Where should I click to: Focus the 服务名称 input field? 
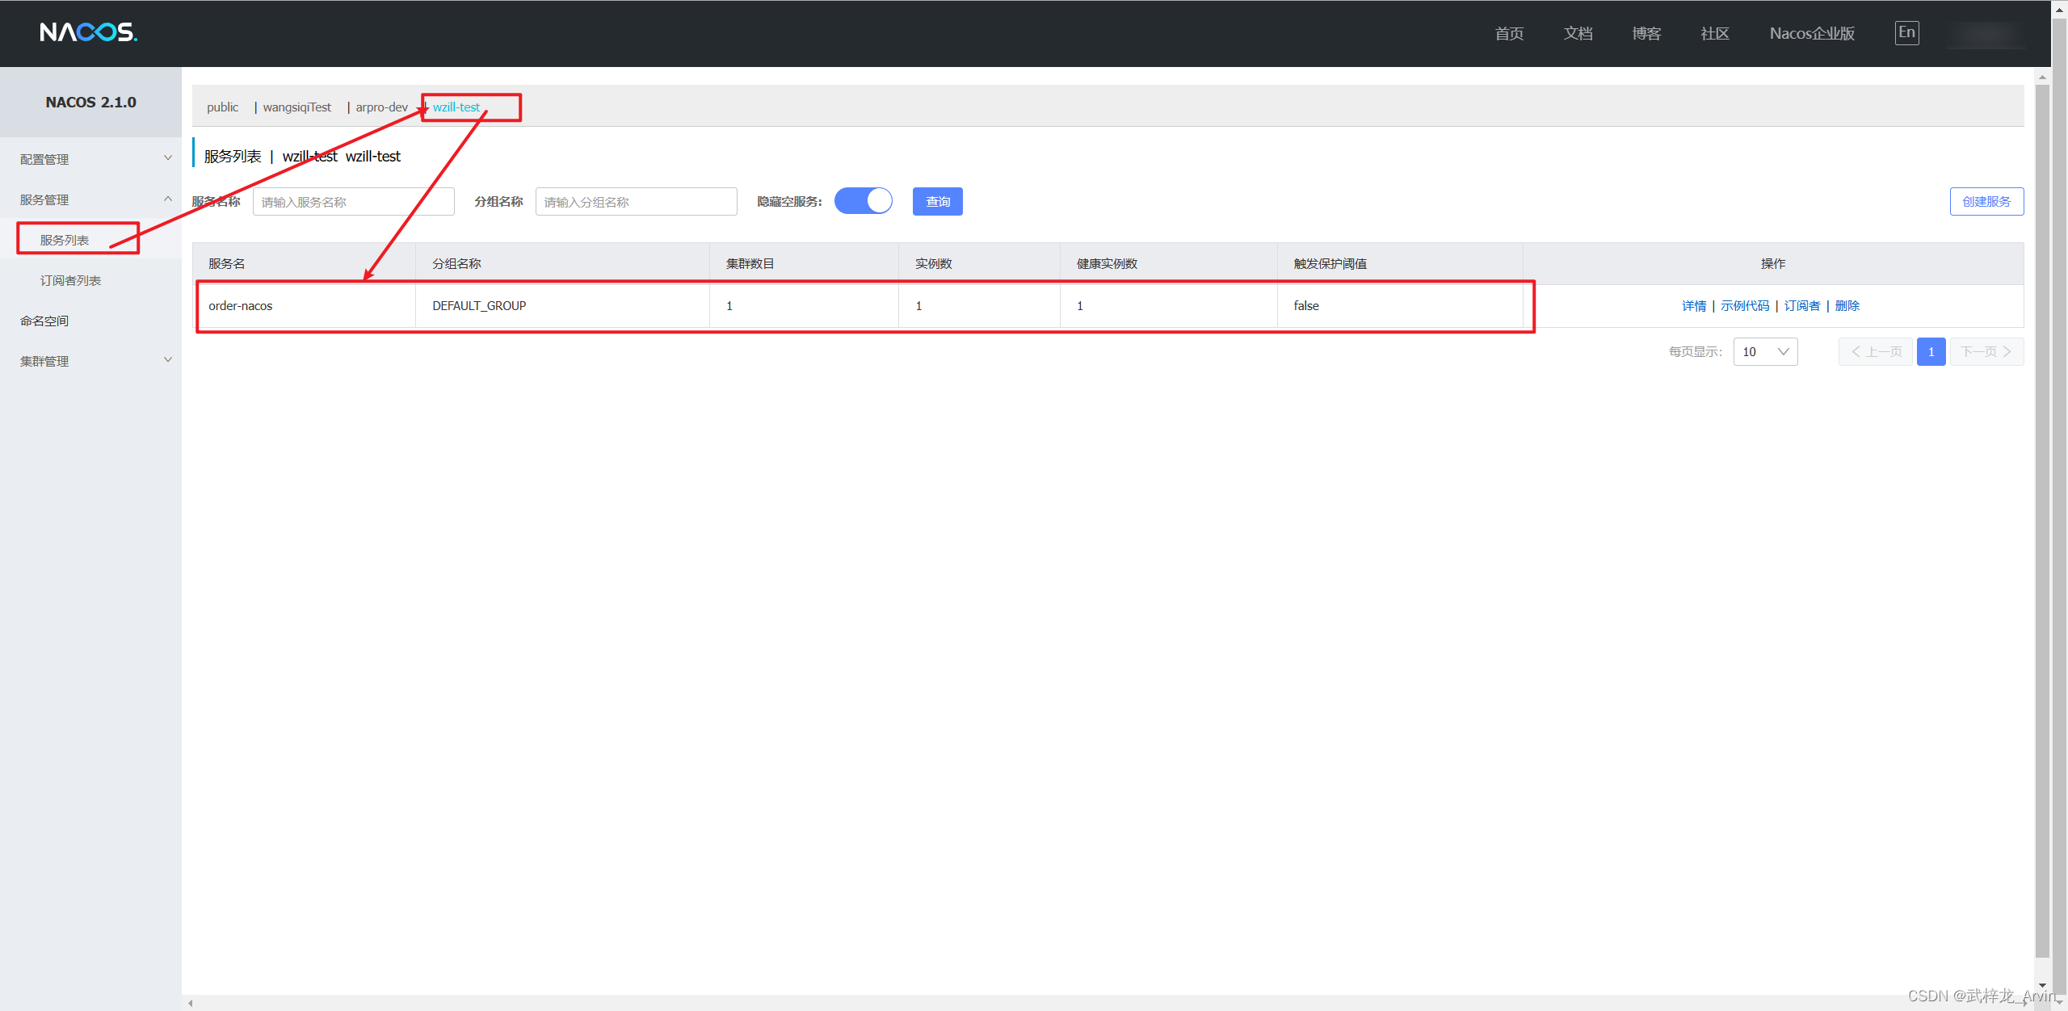click(x=354, y=202)
